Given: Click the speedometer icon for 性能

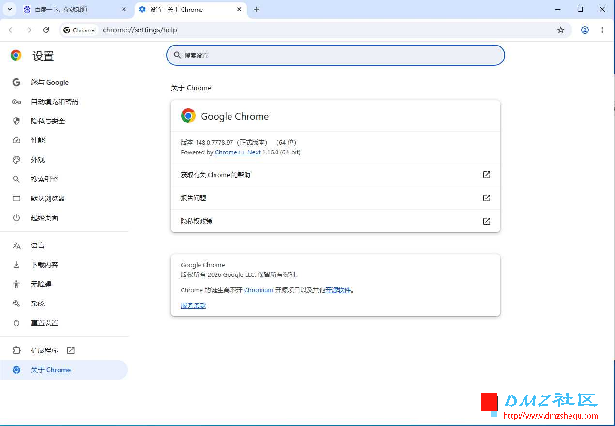Looking at the screenshot, I should (16, 140).
